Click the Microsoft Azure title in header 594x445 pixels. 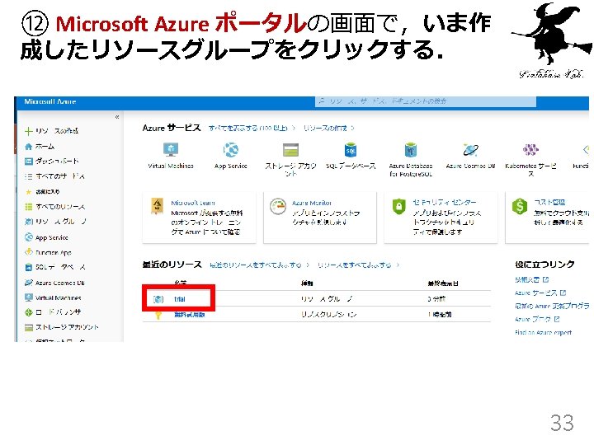[50, 101]
